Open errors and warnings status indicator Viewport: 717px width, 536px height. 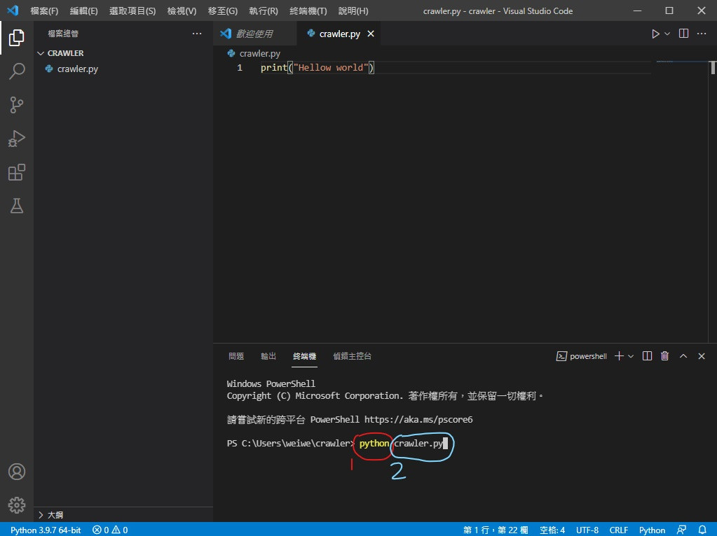click(110, 530)
